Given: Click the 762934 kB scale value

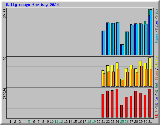Looking at the screenshot, I should pyautogui.click(x=5, y=93).
